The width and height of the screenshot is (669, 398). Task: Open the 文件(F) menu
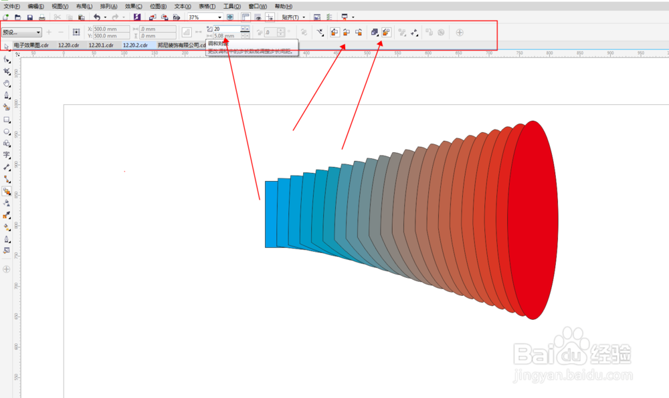point(11,7)
